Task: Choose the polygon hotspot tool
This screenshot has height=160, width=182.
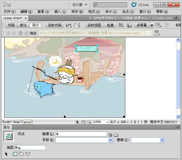Action: pyautogui.click(x=28, y=154)
